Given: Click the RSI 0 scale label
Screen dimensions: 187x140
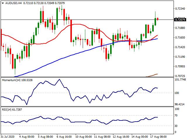Looking at the screenshot, I should pos(175,132).
